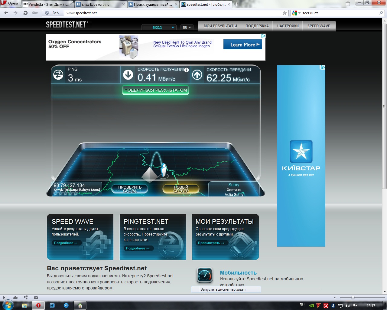Open the RU language dropdown
Viewport: 387px width, 310px height.
[x=187, y=28]
